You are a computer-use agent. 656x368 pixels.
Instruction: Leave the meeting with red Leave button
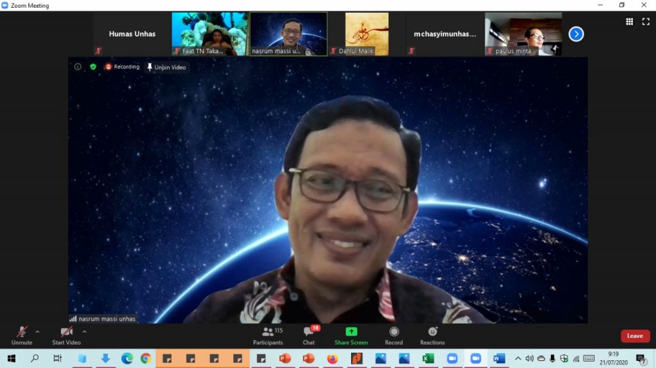[x=635, y=336]
